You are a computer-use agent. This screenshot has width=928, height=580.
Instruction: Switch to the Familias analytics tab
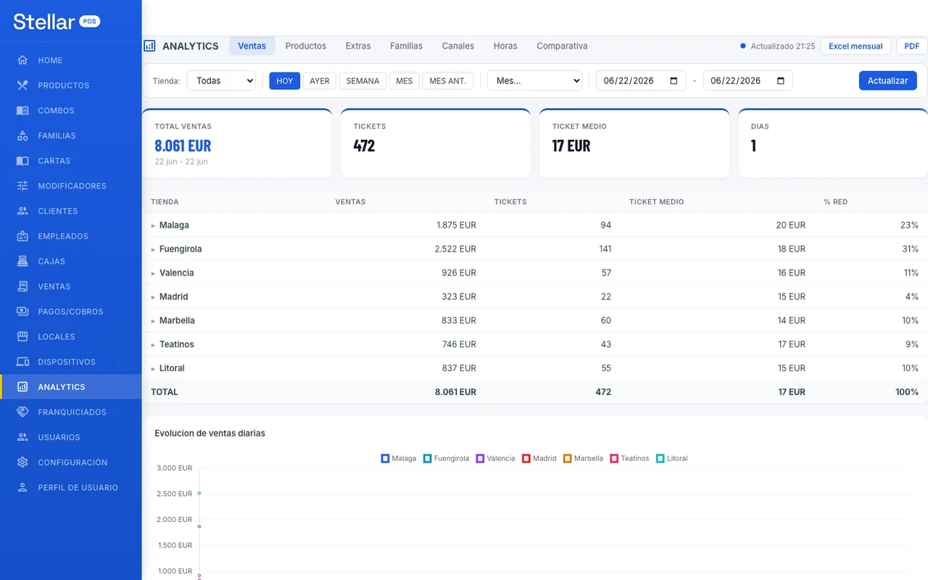[406, 46]
